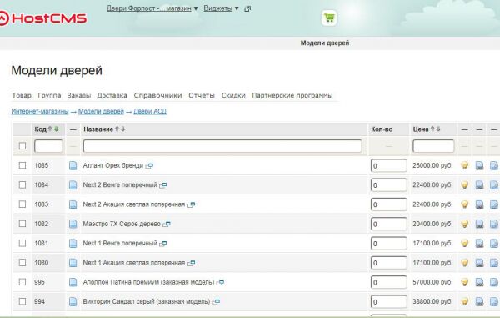Go to Интернет-магазины breadcrumb link
500x318 pixels.
click(40, 112)
